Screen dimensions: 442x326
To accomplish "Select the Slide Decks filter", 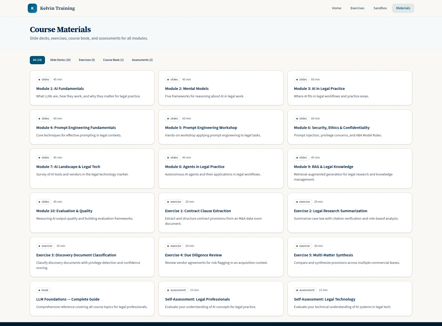I will click(x=60, y=60).
